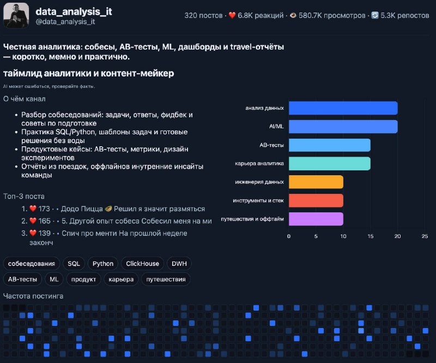Select the собеседования tag
Viewport: 436px width, 363px height.
click(32, 264)
